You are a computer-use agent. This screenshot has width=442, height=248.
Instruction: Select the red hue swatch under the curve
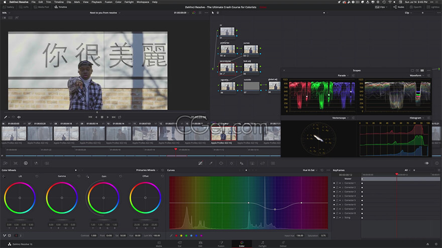[x=176, y=235]
